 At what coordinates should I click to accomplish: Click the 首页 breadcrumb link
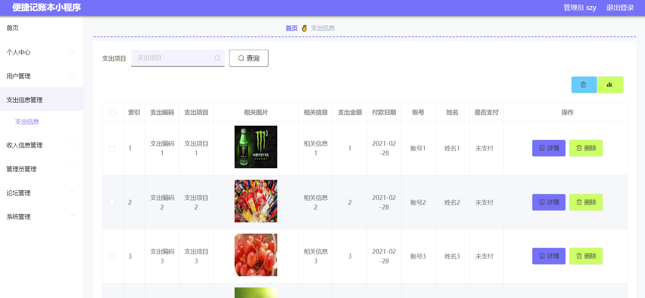coord(292,28)
